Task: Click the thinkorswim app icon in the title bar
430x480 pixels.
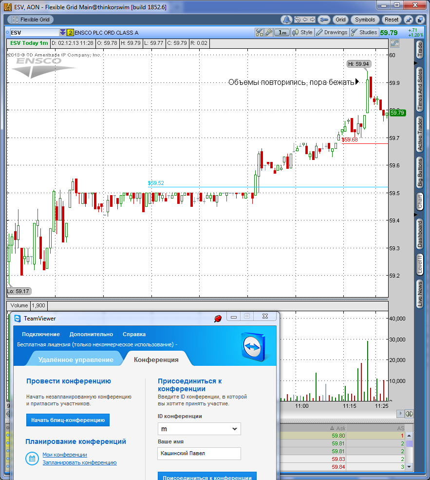Action: [8, 7]
